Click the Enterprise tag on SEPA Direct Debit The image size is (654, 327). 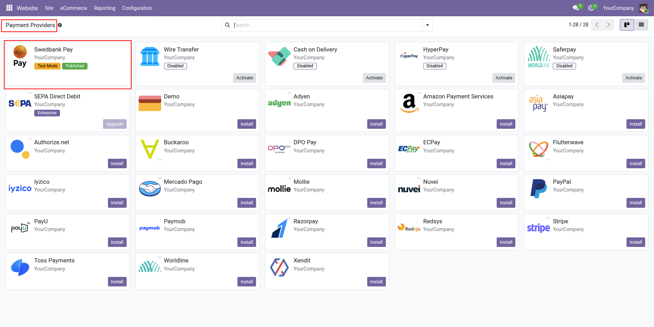(x=47, y=113)
